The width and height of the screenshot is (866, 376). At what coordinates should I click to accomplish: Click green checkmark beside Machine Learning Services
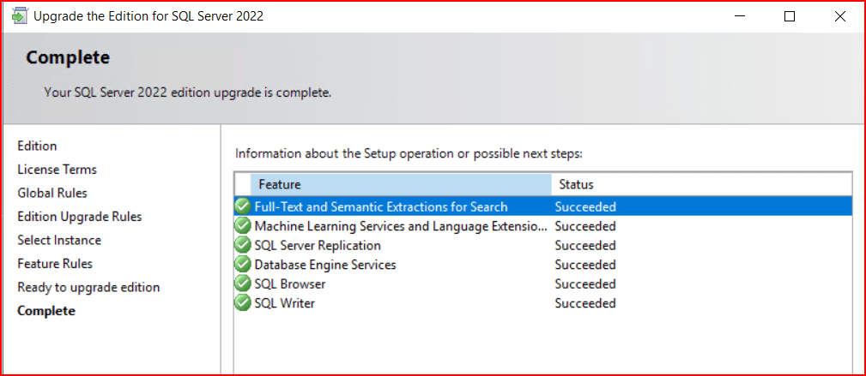point(243,226)
